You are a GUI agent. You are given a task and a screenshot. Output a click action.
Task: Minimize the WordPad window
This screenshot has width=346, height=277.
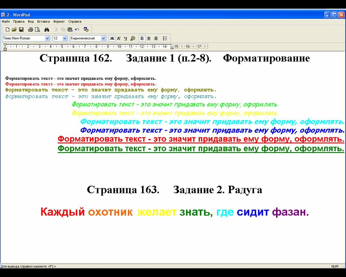tap(328, 15)
